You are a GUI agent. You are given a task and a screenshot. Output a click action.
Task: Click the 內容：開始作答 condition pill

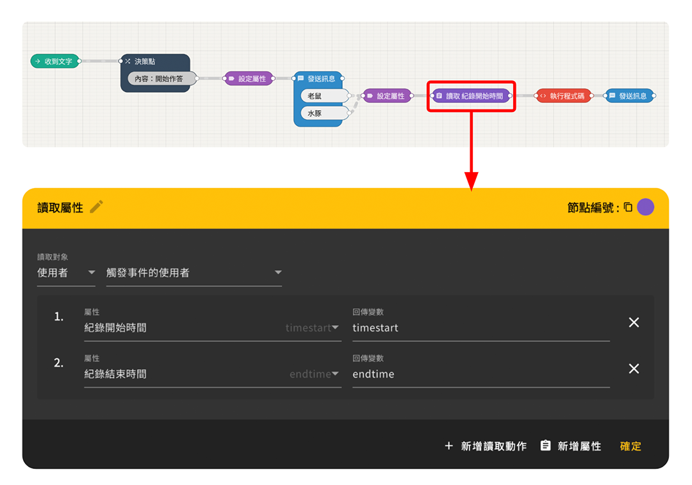[162, 79]
